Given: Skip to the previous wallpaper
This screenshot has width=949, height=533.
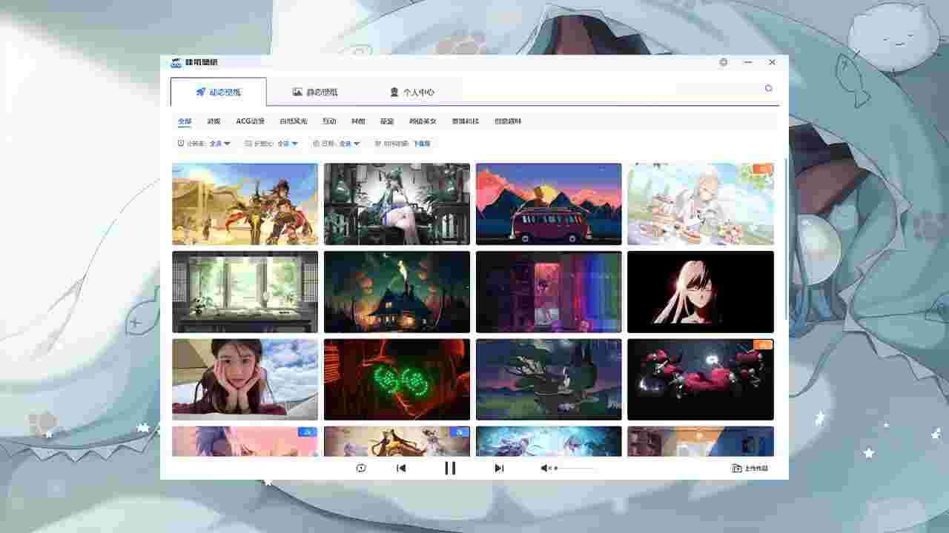Looking at the screenshot, I should (401, 468).
